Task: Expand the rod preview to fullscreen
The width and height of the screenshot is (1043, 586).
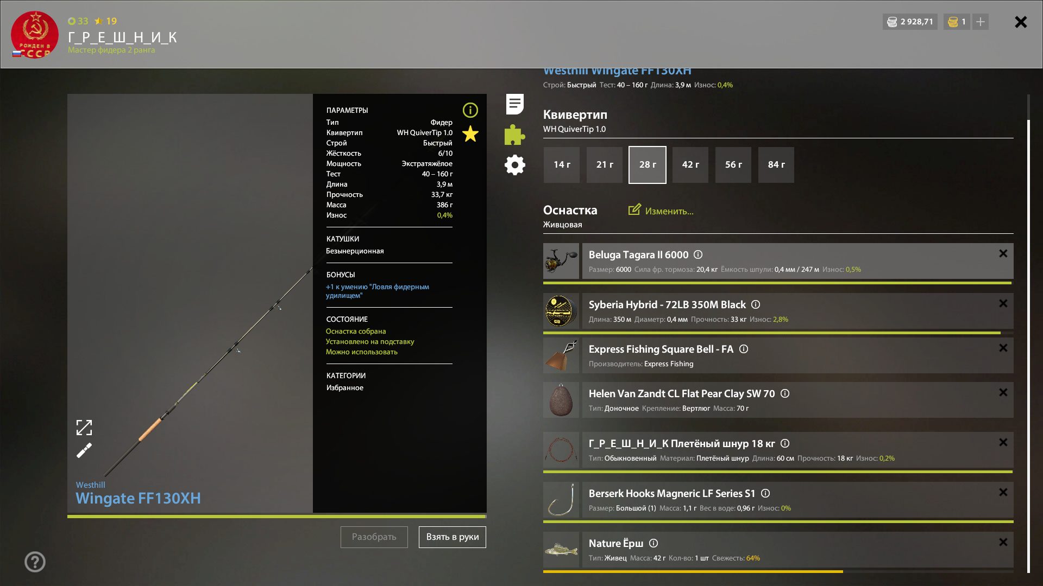Action: click(x=84, y=428)
